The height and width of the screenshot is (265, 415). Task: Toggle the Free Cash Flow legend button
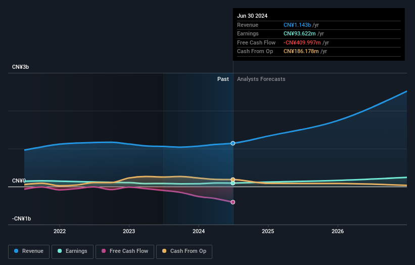click(x=125, y=251)
